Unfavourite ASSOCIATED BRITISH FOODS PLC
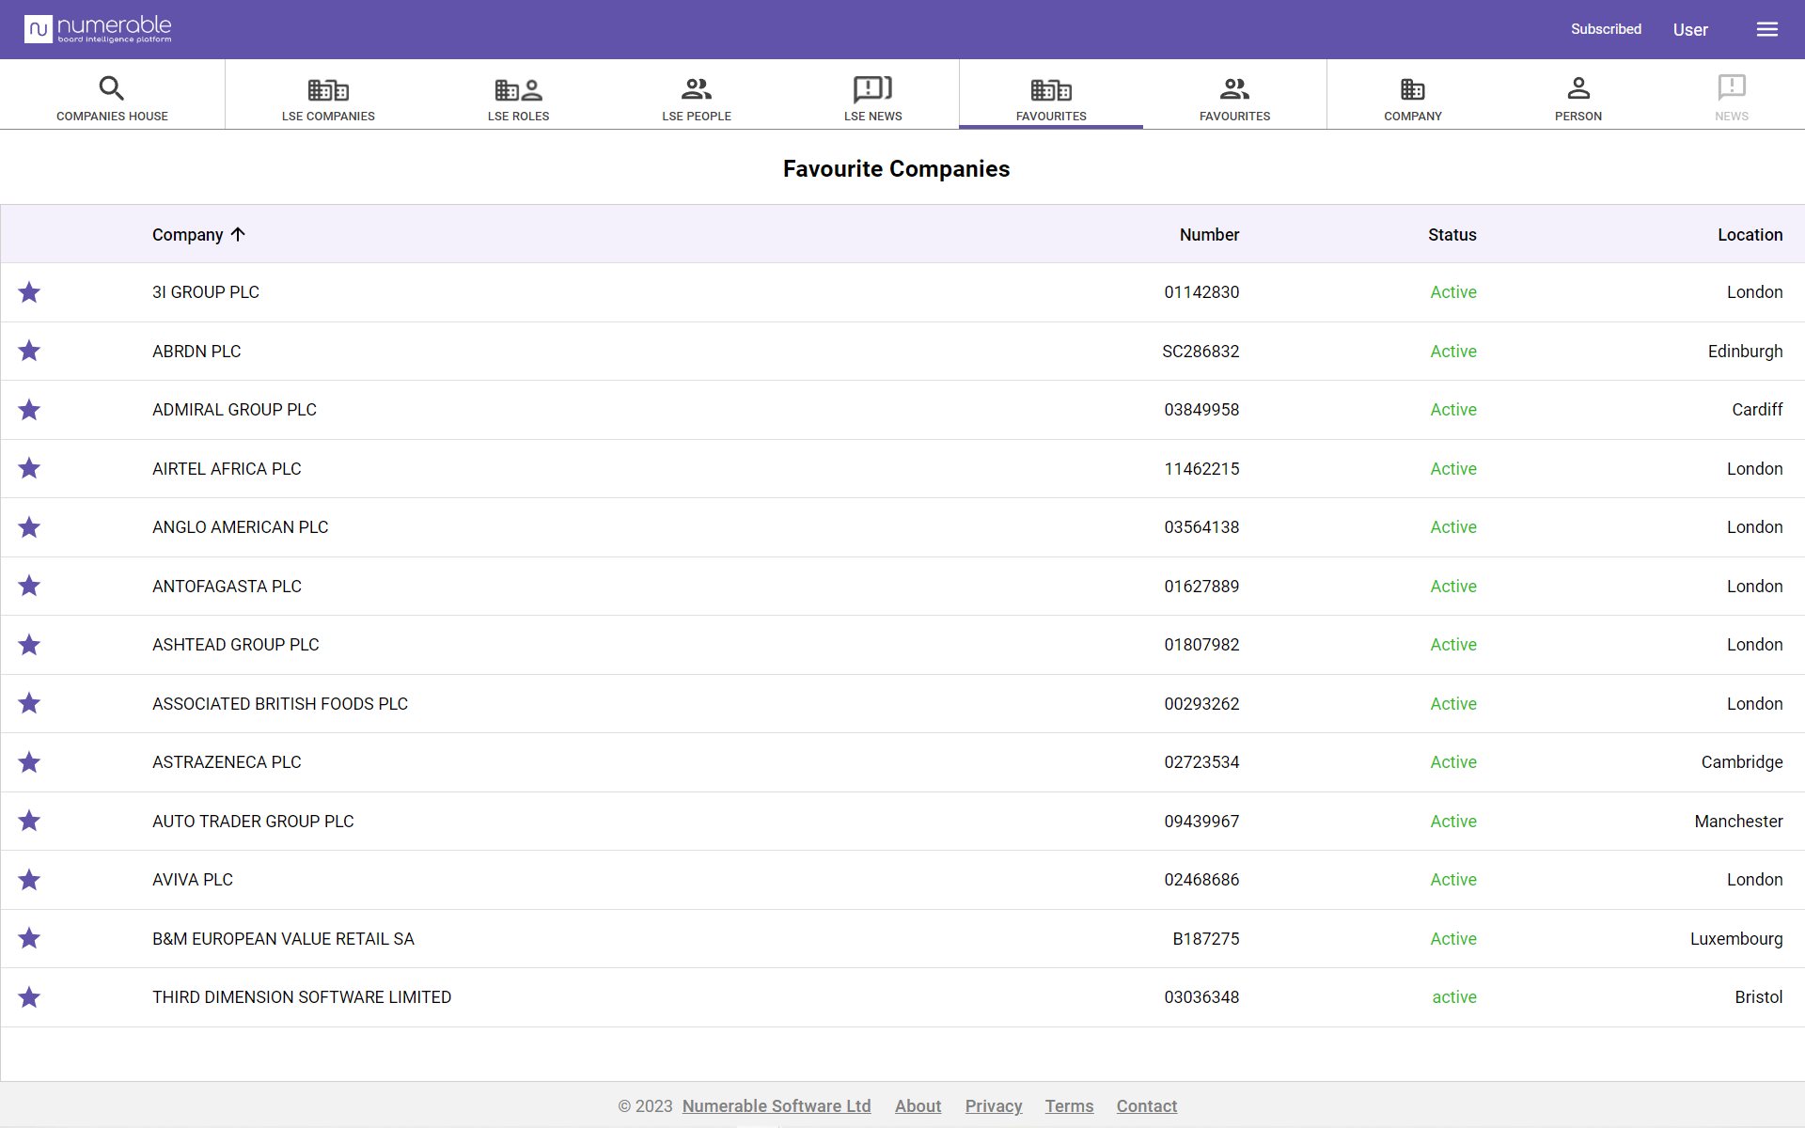 29,703
